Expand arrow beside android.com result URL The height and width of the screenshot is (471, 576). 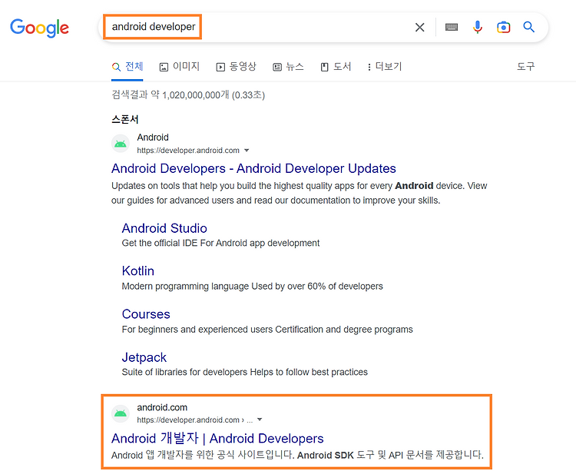pos(260,420)
